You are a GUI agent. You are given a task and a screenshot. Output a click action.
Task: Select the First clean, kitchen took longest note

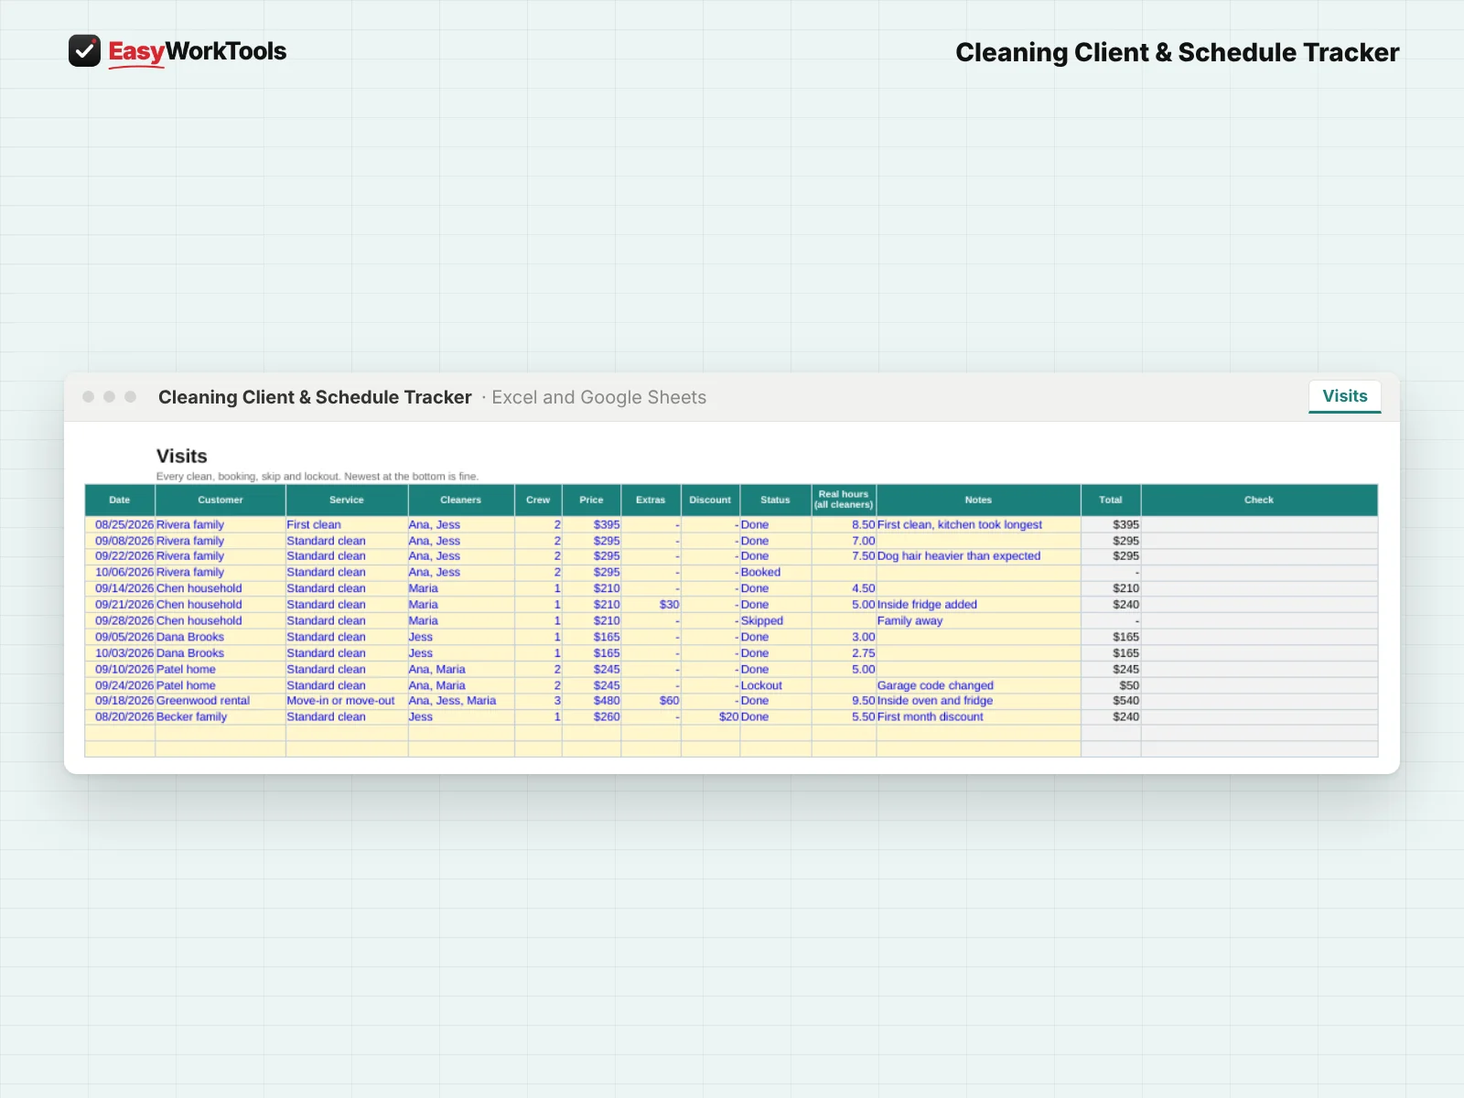(978, 525)
